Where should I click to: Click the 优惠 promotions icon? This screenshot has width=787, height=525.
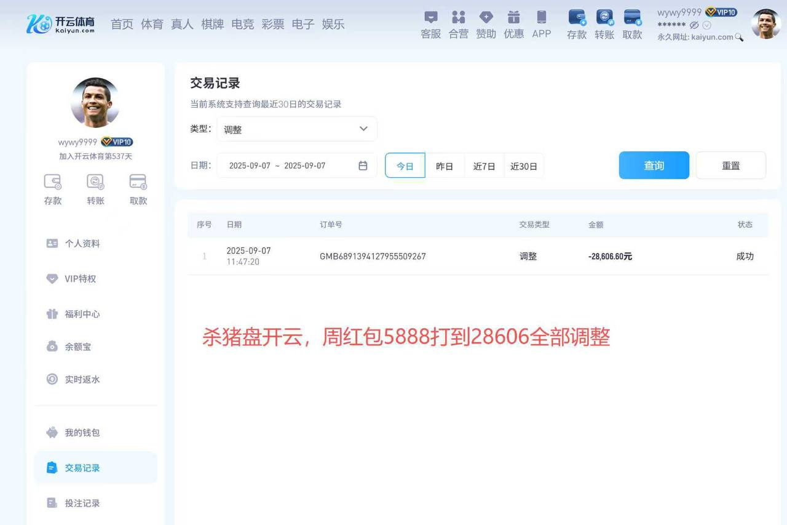[513, 23]
